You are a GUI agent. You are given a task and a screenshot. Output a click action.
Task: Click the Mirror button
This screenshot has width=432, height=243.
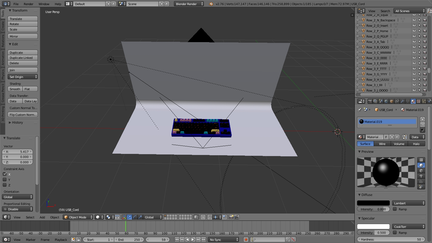pos(23,36)
